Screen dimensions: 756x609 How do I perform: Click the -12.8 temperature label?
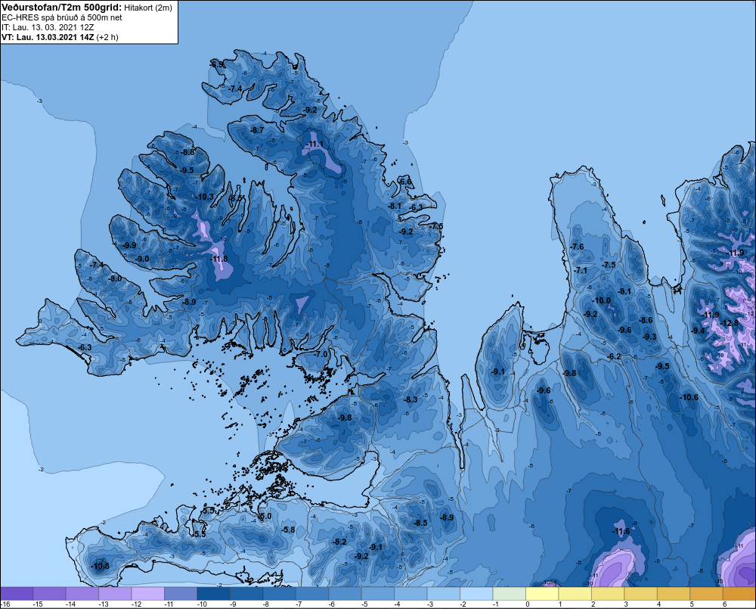tap(730, 323)
